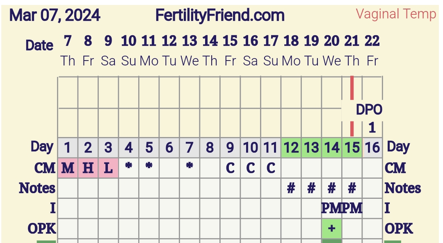Screen dimensions: 443x243
Task: Click the DPO 1 label
Action: 370,119
